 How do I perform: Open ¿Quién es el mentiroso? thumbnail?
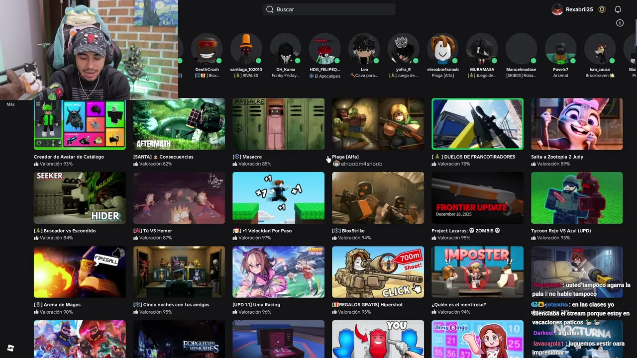pos(478,272)
